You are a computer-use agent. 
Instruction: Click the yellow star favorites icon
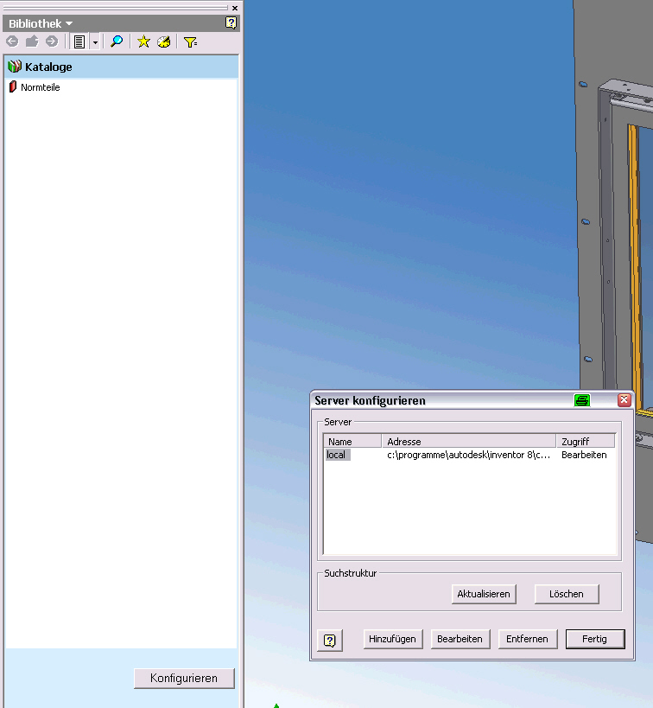coord(143,41)
